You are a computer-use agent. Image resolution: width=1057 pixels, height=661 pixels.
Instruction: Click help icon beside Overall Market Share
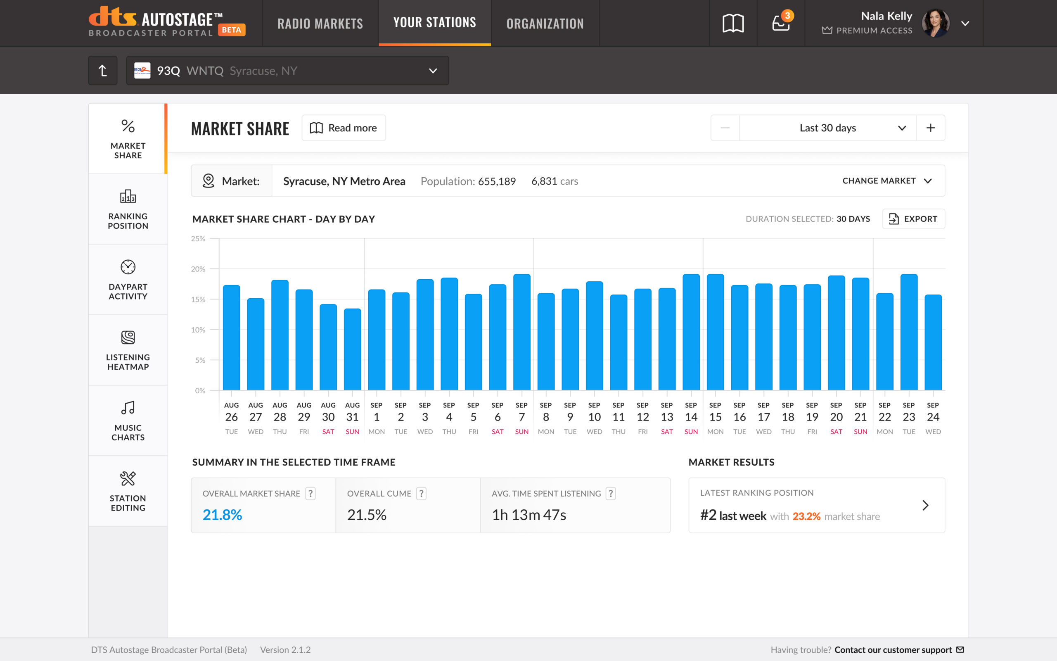[x=310, y=494]
